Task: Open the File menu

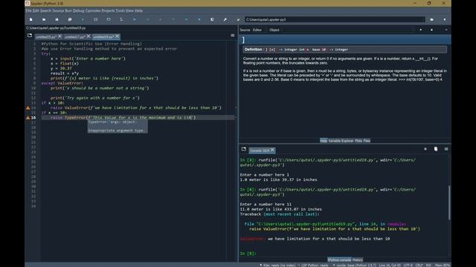Action: tap(28, 10)
